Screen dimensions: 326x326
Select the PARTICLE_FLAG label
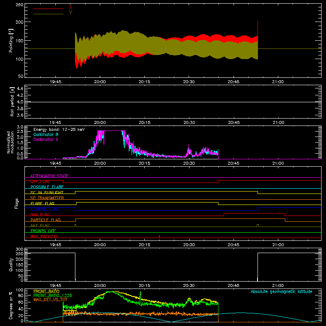(46, 220)
